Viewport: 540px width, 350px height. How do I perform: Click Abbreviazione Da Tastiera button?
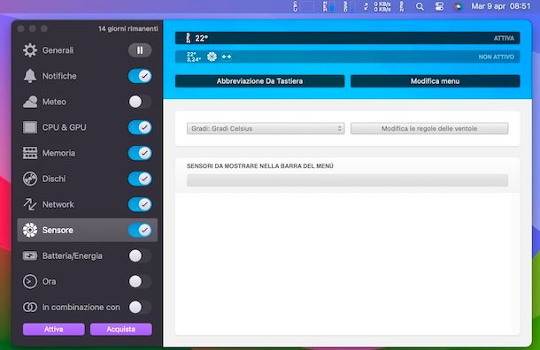(259, 81)
